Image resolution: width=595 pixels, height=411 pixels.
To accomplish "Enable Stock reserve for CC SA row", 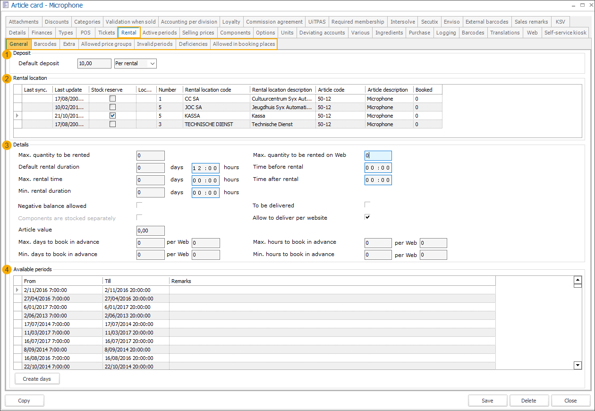I will tap(112, 99).
